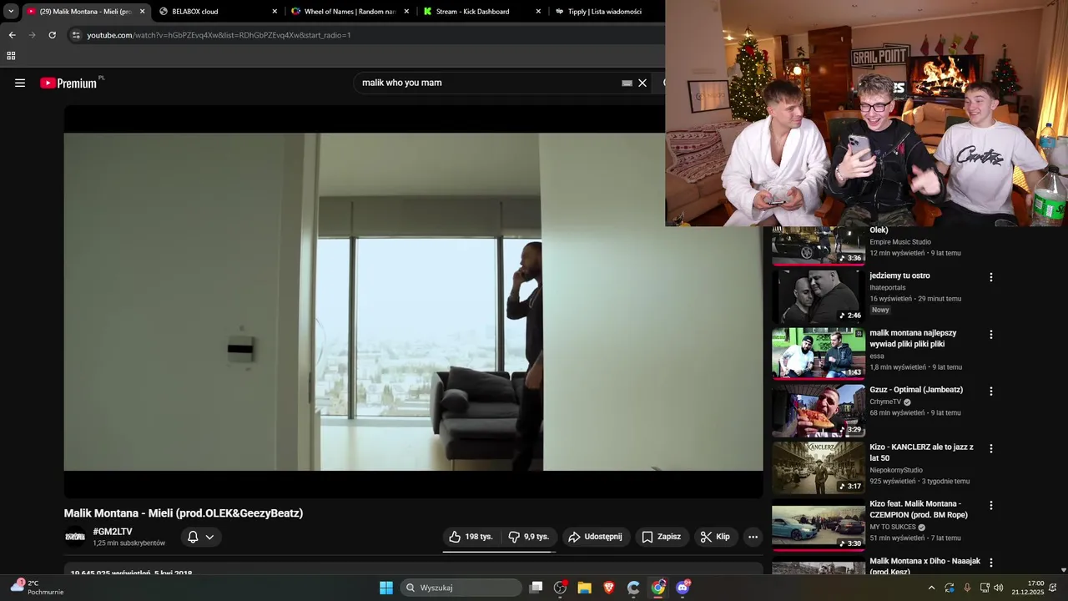Switch to the Tipply Lista wiadomości tab
1068x601 pixels.
606,12
